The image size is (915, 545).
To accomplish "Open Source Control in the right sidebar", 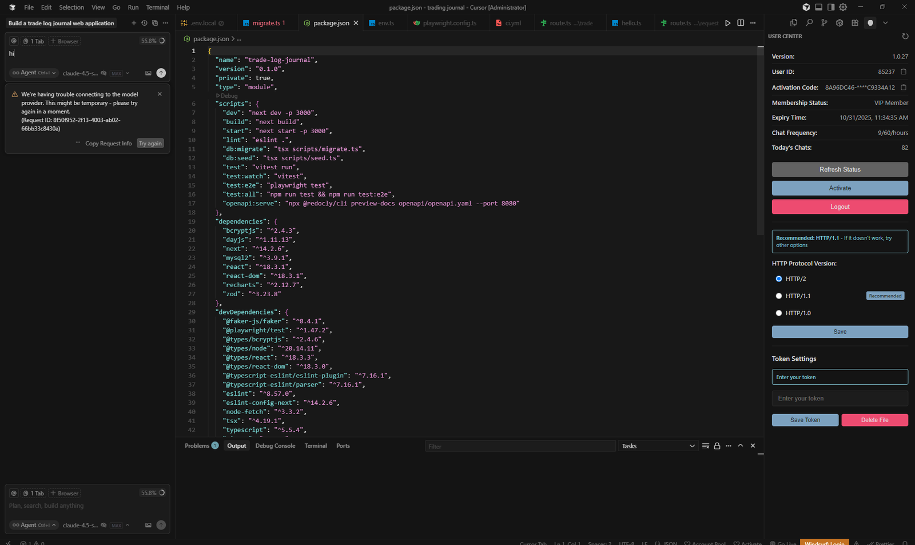I will pos(824,23).
